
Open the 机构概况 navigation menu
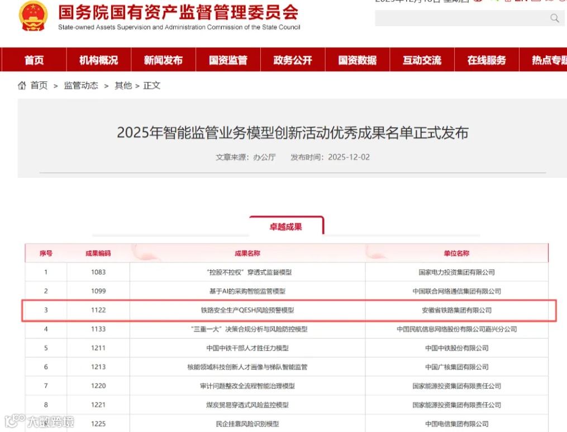99,60
